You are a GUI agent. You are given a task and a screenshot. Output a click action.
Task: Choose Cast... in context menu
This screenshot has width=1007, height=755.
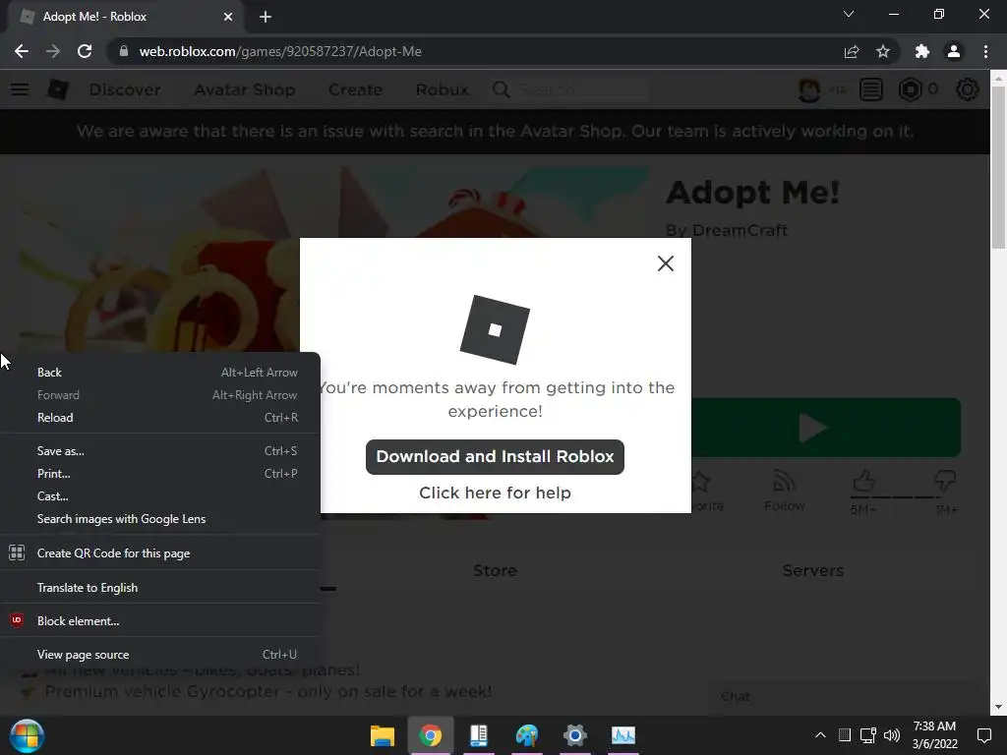(x=160, y=495)
